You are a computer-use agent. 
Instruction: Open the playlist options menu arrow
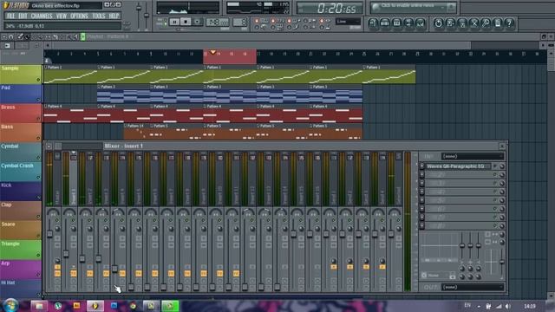3,36
